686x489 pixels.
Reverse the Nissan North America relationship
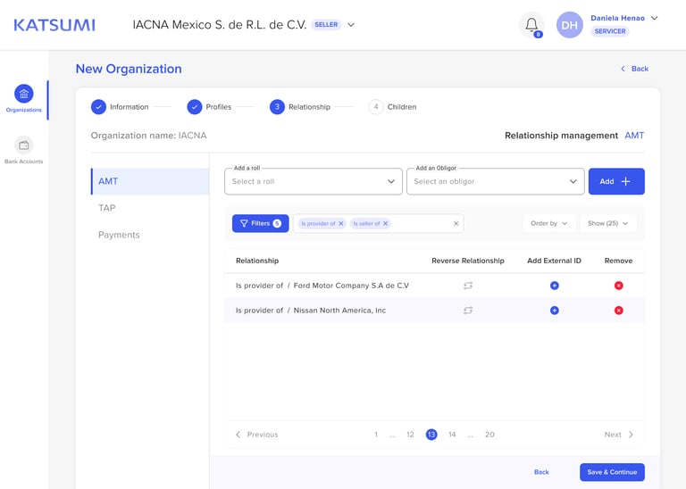coord(468,311)
